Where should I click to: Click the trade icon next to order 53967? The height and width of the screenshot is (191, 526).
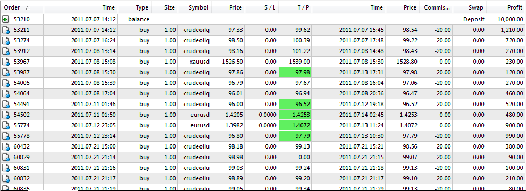[x=5, y=62]
